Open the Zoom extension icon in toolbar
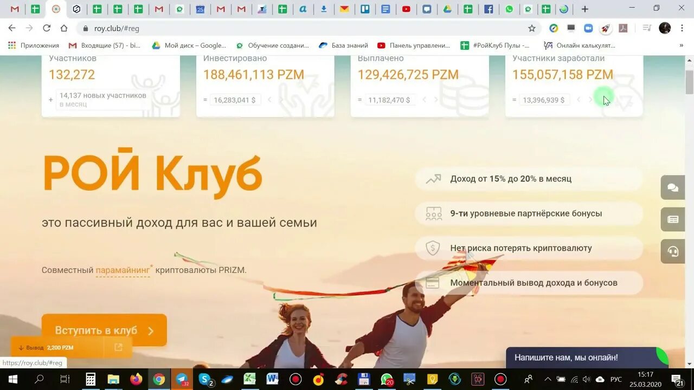Viewport: 694px width, 390px height. click(x=588, y=28)
